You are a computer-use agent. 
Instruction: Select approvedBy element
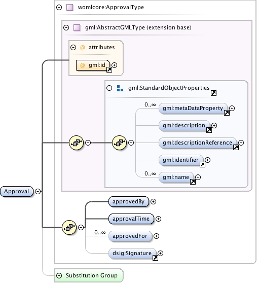129,202
